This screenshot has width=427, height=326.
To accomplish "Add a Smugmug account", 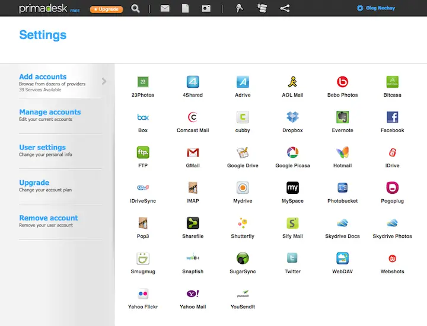I will click(x=143, y=258).
